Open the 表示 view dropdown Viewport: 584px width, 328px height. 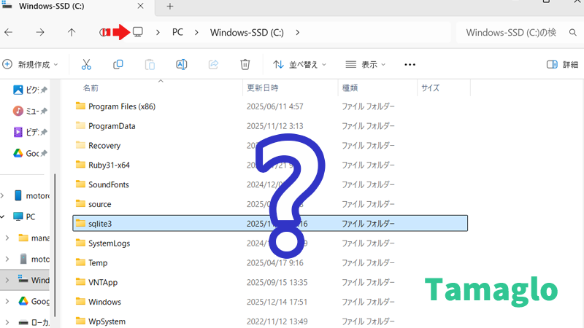pos(366,64)
